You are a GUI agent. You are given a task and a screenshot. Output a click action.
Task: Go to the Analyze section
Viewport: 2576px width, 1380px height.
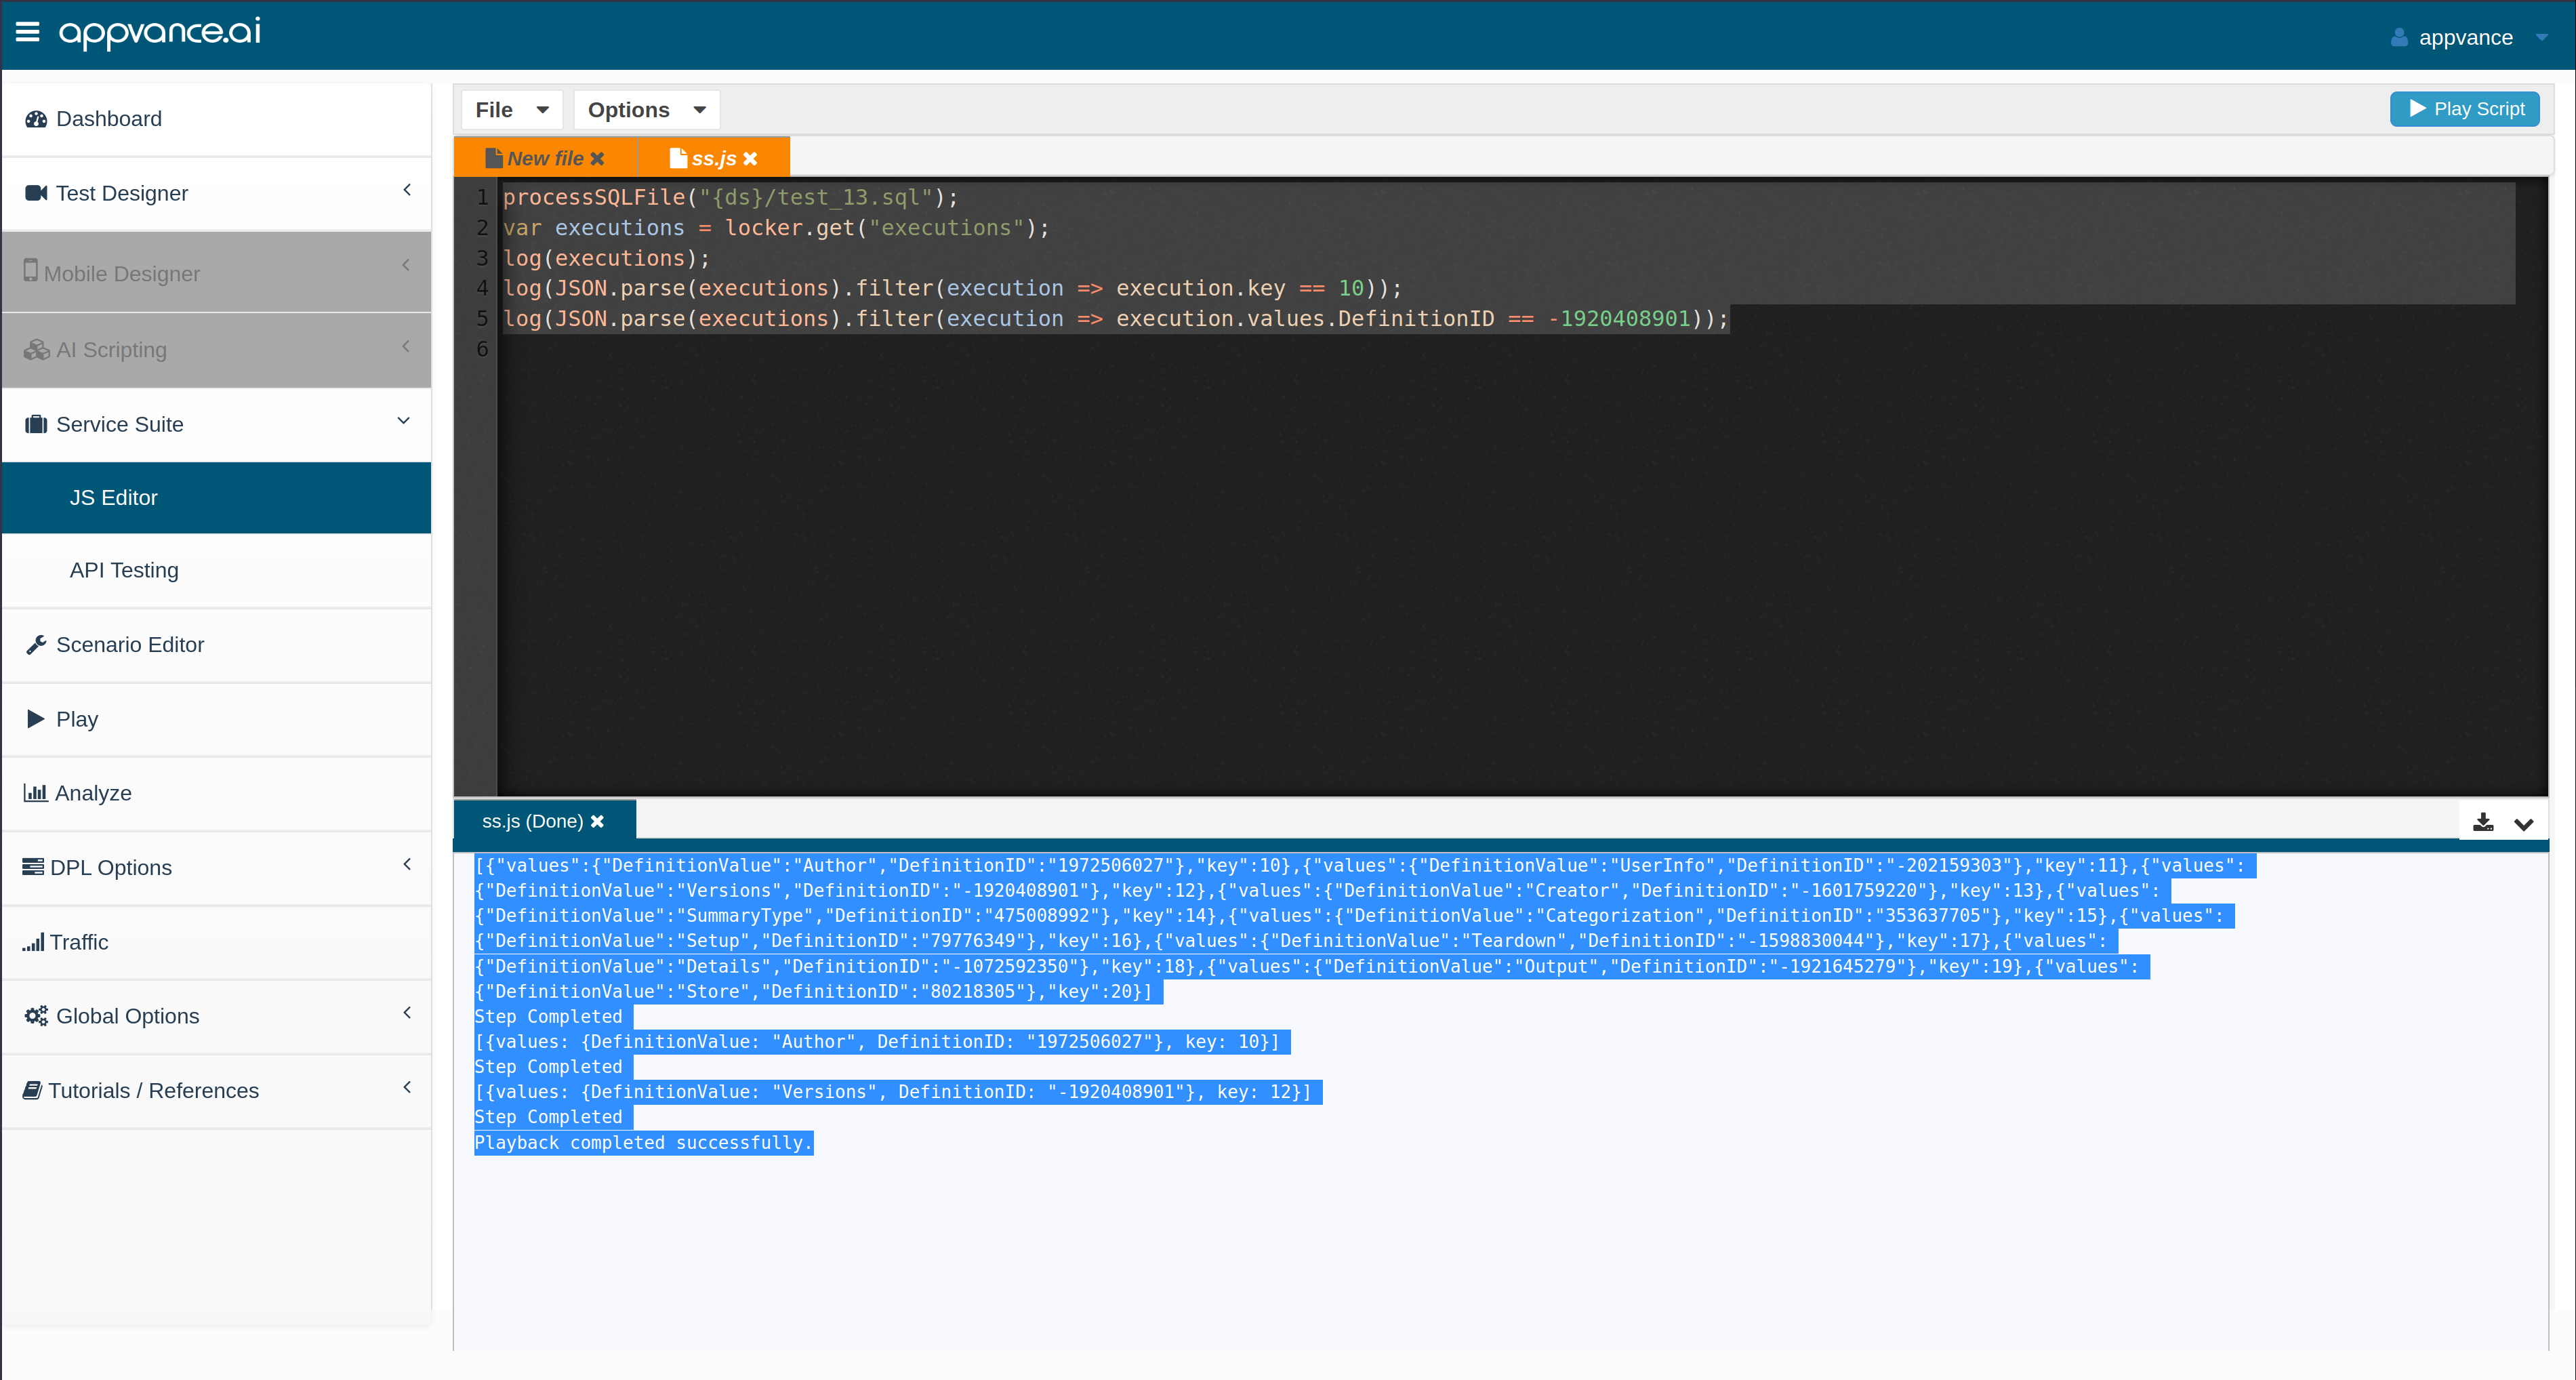[x=216, y=793]
